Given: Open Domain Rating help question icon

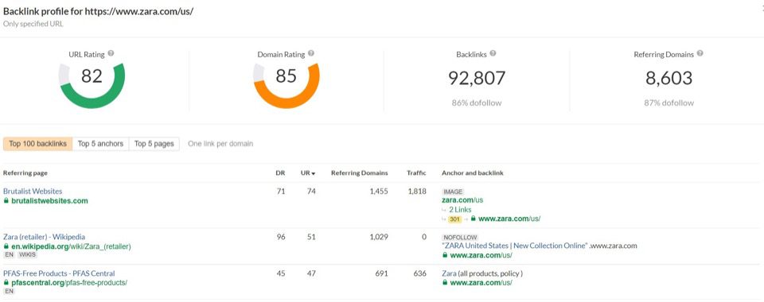Looking at the screenshot, I should pyautogui.click(x=311, y=53).
